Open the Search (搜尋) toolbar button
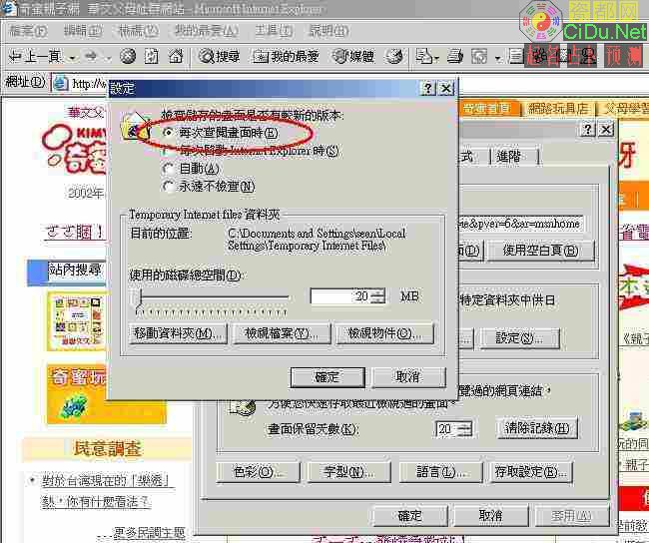This screenshot has width=649, height=543. pyautogui.click(x=220, y=57)
